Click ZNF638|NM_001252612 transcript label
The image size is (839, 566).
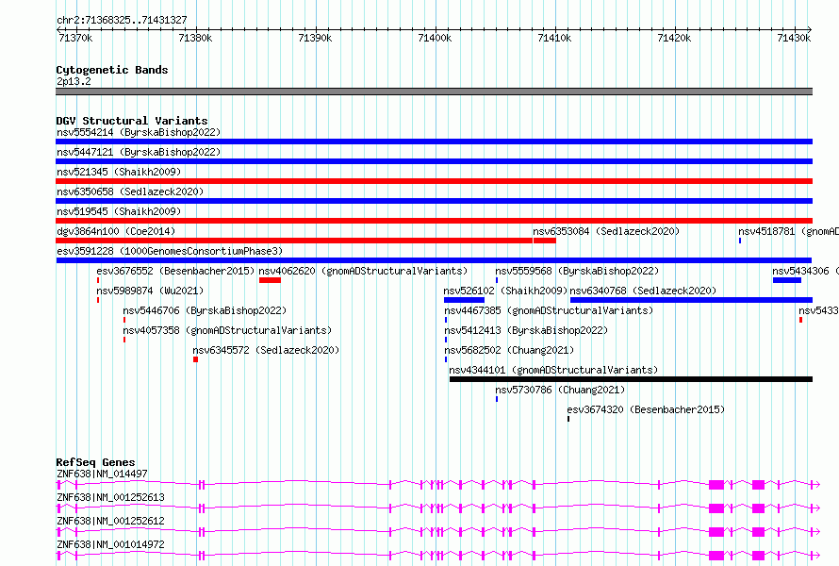click(x=110, y=521)
